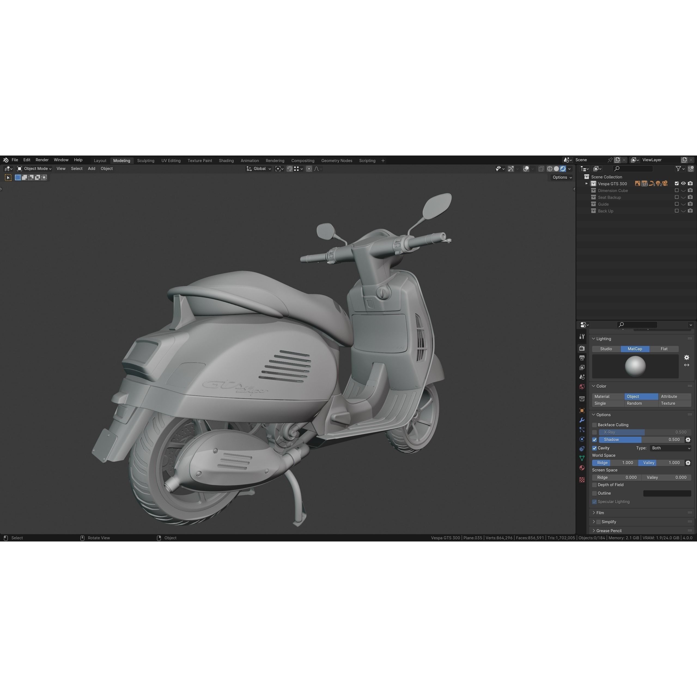This screenshot has height=697, width=697.
Task: Open the Render properties tab icon
Action: click(x=582, y=349)
